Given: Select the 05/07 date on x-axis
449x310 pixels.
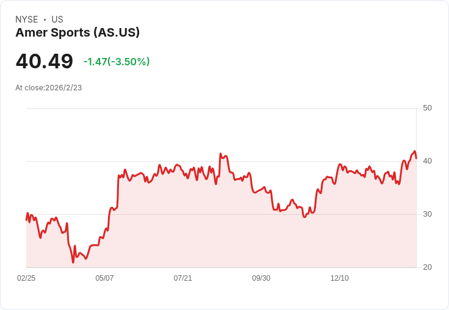Looking at the screenshot, I should (x=104, y=278).
